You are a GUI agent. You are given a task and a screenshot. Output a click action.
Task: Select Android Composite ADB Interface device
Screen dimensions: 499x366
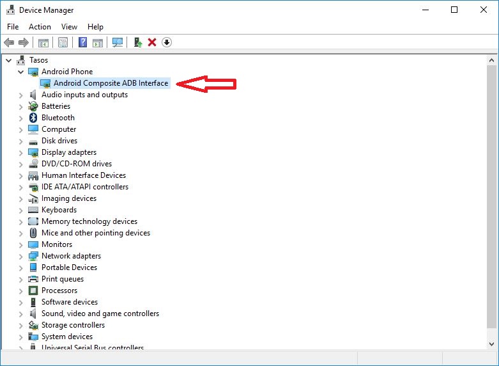pos(111,83)
